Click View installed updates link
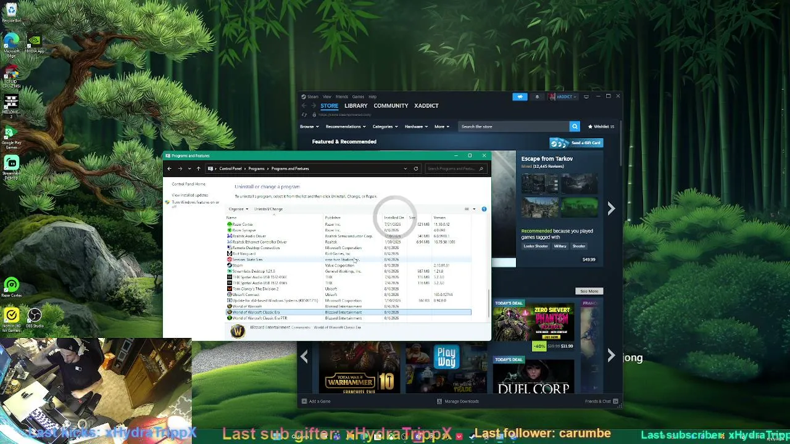The width and height of the screenshot is (790, 444). [x=190, y=195]
